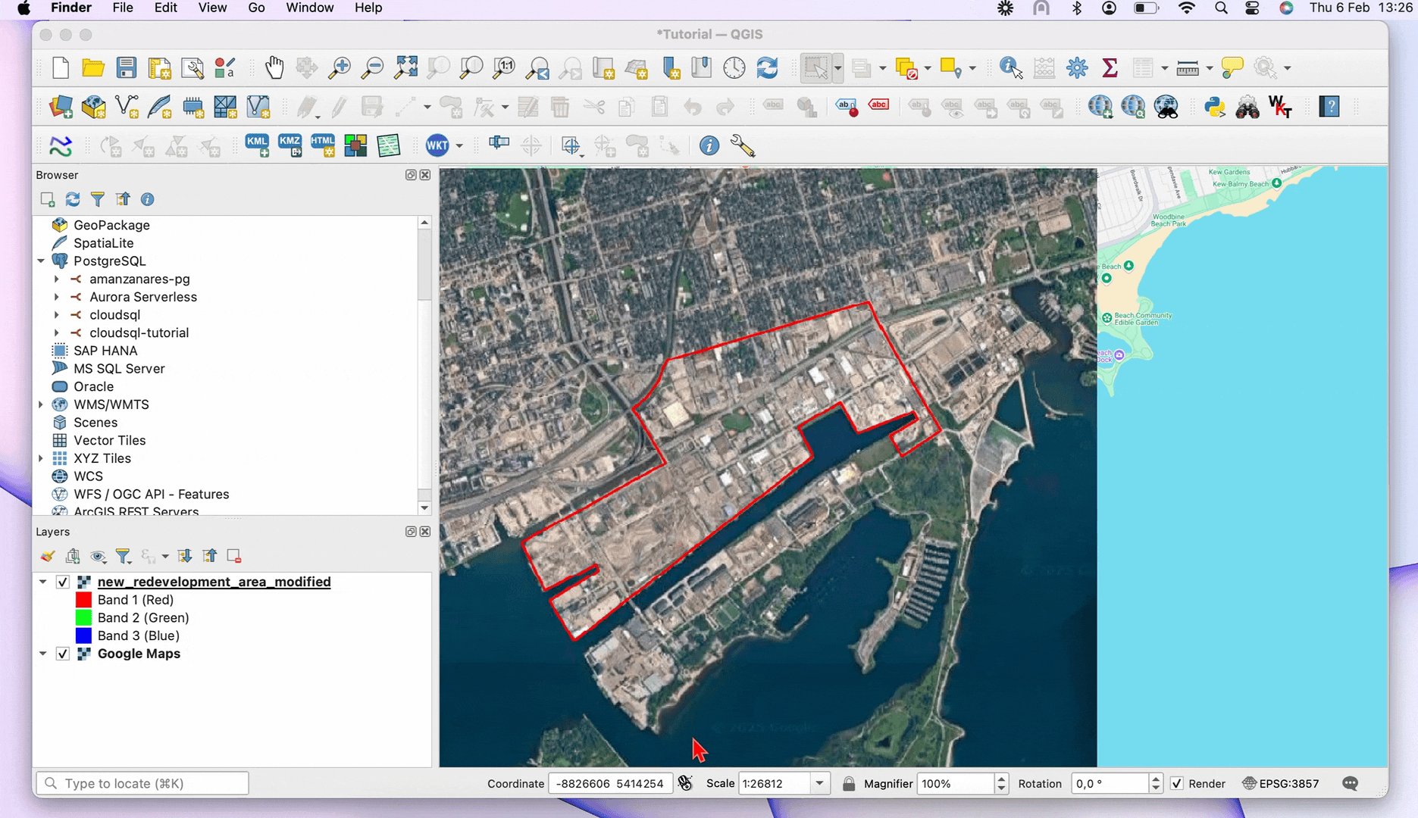Click the Zoom In magnifier tool
Screen dimensions: 1418x818
click(339, 68)
